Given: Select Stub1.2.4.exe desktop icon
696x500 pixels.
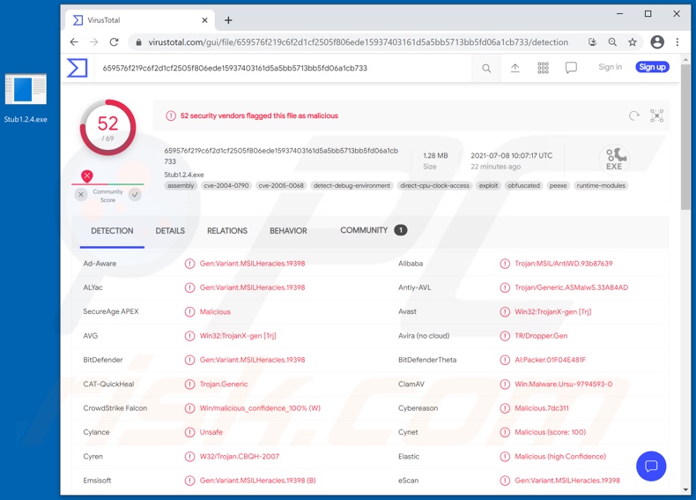Looking at the screenshot, I should (x=26, y=98).
